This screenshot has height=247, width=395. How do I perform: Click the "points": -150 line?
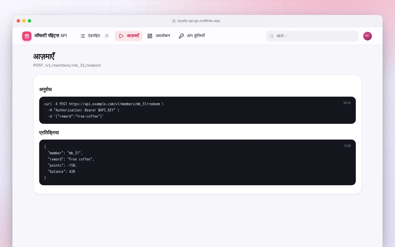(x=62, y=165)
